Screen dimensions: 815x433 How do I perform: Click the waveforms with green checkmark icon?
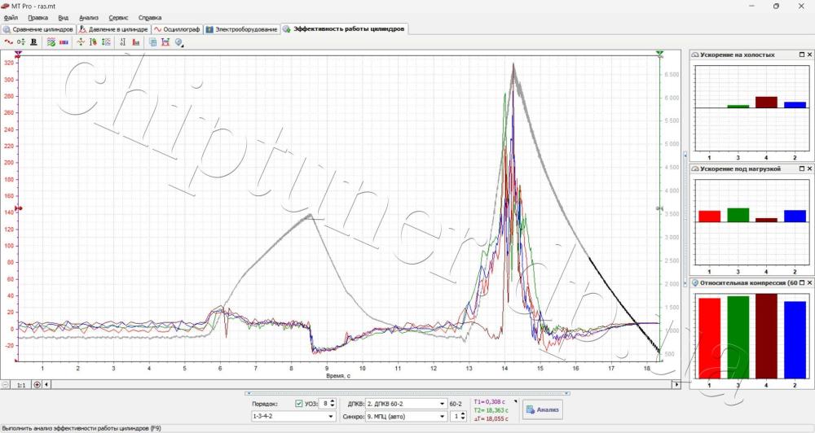(51, 42)
